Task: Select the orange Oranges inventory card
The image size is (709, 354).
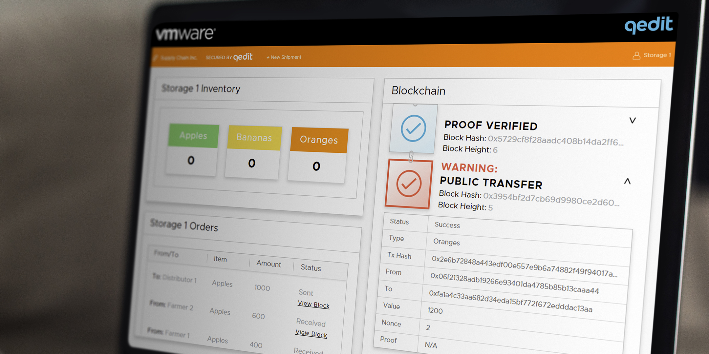Action: [x=318, y=155]
